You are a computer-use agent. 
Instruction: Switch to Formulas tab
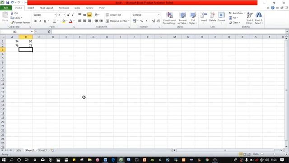point(64,8)
